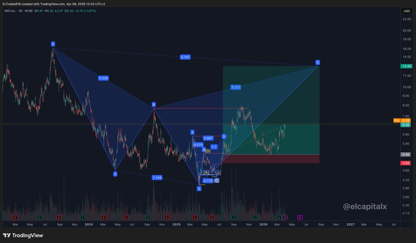Click the 23.00 level on price axis

(407, 19)
